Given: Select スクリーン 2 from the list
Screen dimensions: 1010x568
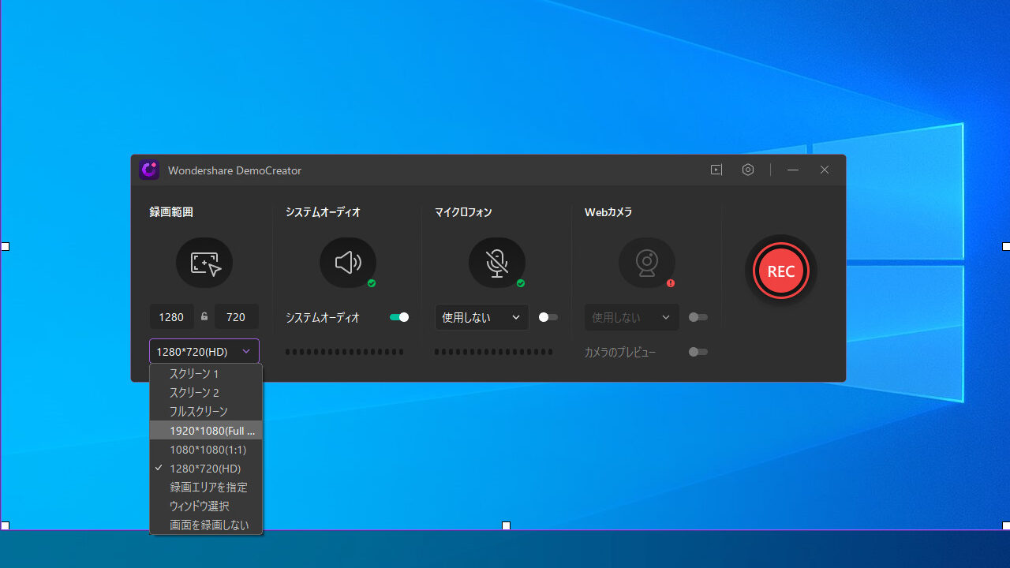Looking at the screenshot, I should 206,392.
